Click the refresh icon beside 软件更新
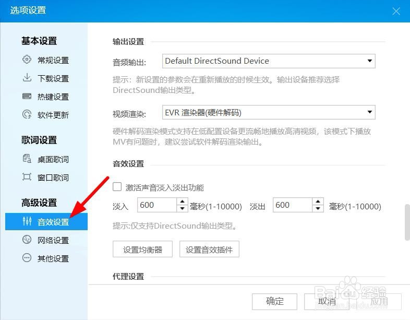410x320 pixels. pos(27,115)
